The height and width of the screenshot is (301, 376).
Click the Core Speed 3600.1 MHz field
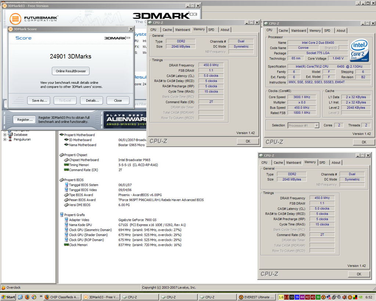302,97
